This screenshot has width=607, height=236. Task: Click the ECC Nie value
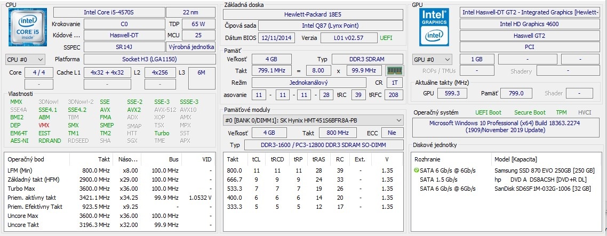pyautogui.click(x=392, y=133)
